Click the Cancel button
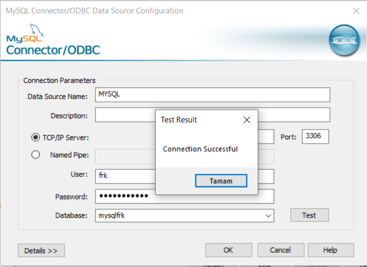The width and height of the screenshot is (367, 267). 280,250
